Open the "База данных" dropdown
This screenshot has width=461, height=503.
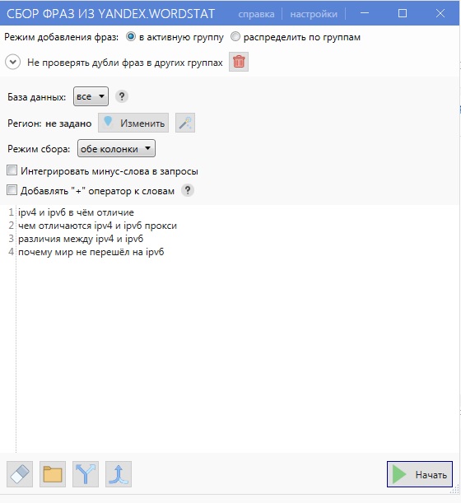click(91, 96)
